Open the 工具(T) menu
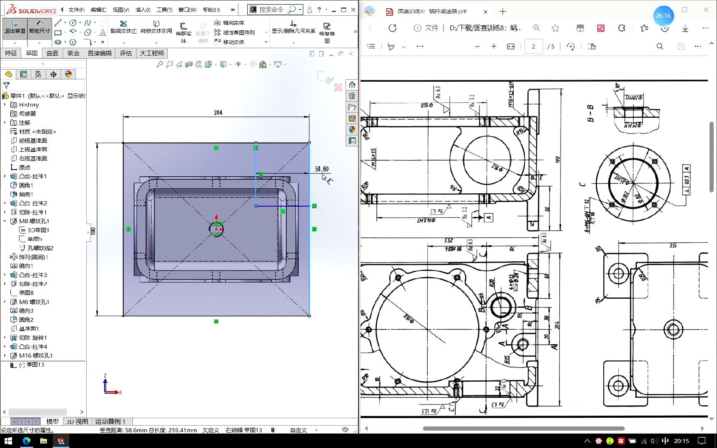Screen dimensions: 717x448 tap(164, 10)
